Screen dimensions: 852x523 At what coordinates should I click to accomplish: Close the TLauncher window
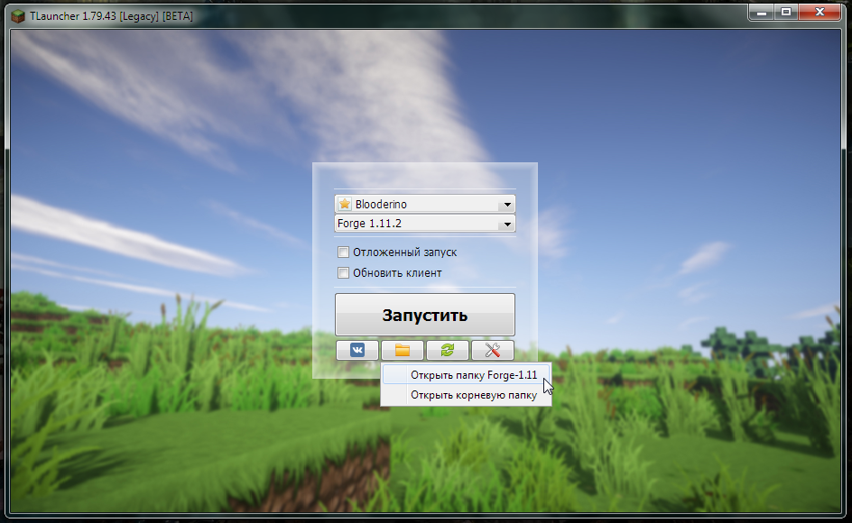tap(820, 12)
